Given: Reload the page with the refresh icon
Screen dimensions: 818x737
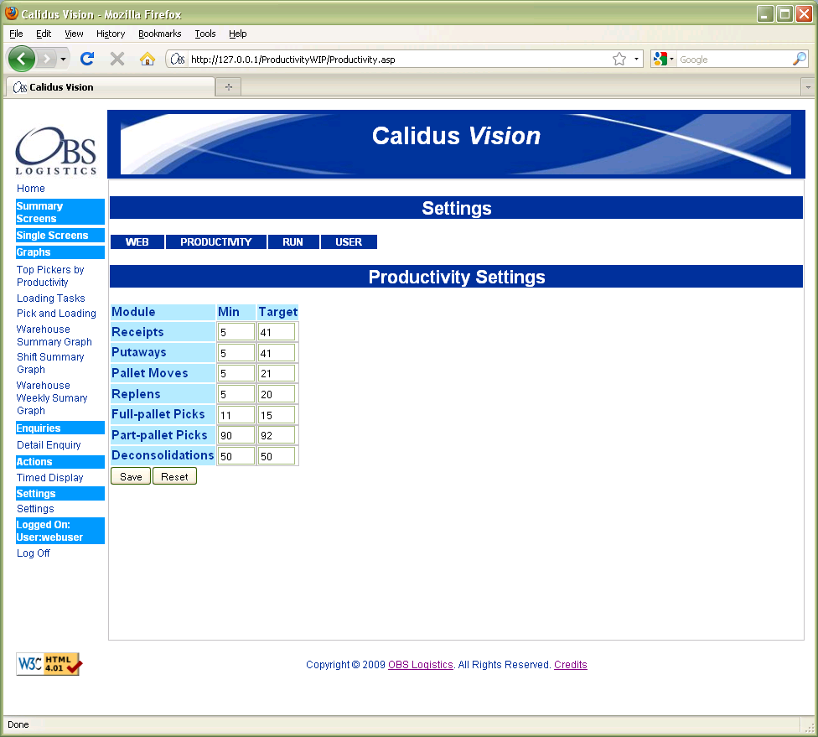Looking at the screenshot, I should [87, 59].
